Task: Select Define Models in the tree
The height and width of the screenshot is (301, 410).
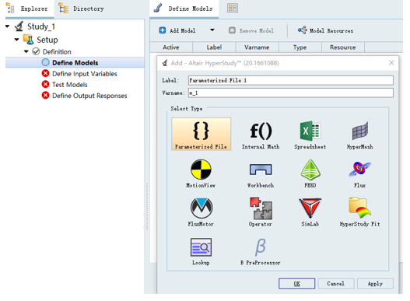Action: click(x=75, y=63)
